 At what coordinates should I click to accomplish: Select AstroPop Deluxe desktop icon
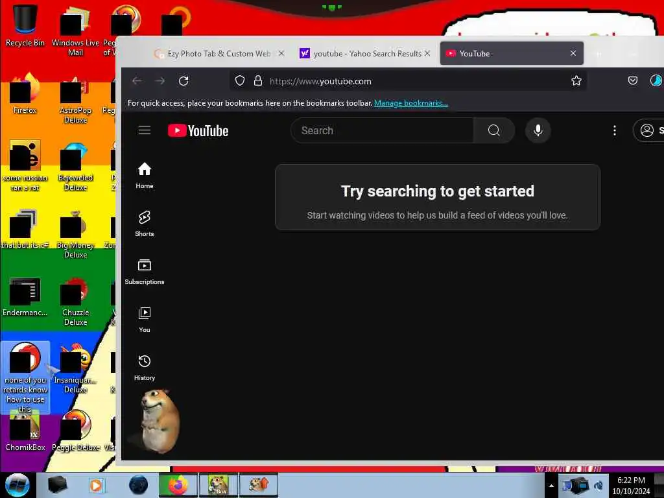click(x=75, y=99)
